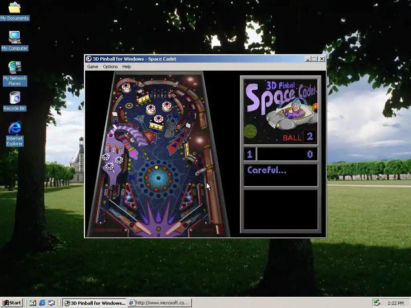Select the Internet Explorer desktop icon
Viewport: 411px width, 308px height.
[15, 134]
